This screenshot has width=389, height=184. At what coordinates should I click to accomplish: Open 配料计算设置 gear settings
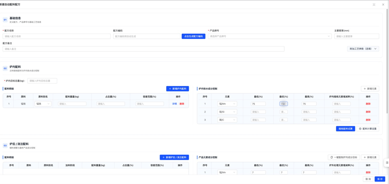coord(368,129)
